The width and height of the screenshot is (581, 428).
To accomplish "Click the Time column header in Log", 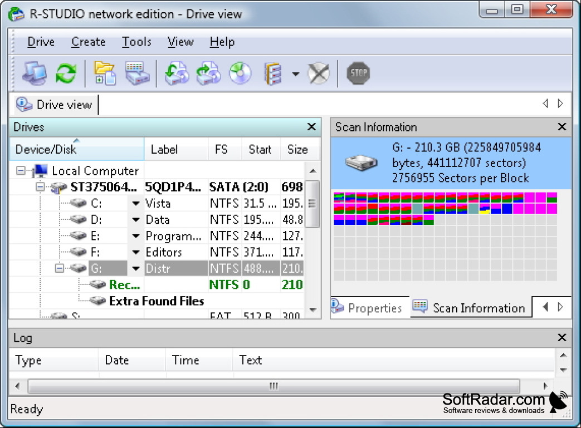I will point(199,360).
